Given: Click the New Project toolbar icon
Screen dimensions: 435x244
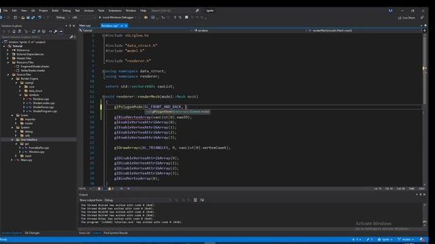Looking at the screenshot, I should [x=15, y=18].
